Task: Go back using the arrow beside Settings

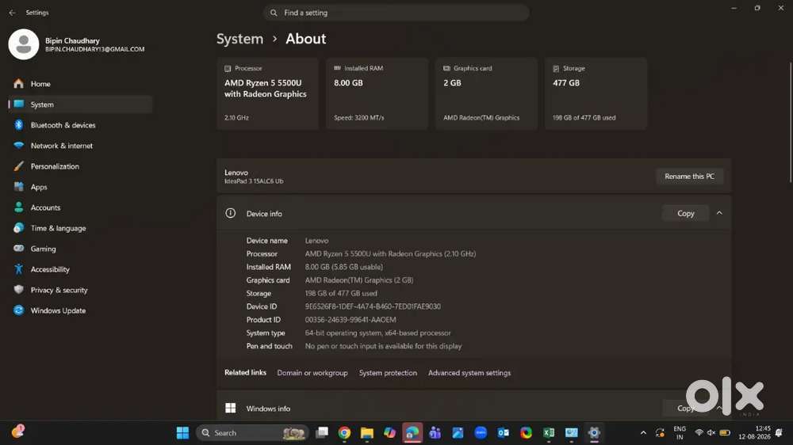Action: 12,13
